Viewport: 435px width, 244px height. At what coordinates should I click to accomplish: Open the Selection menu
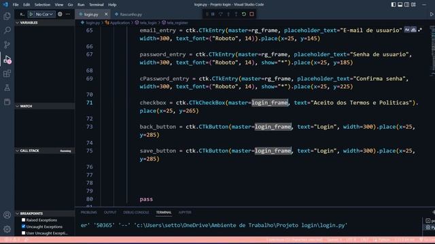point(42,5)
